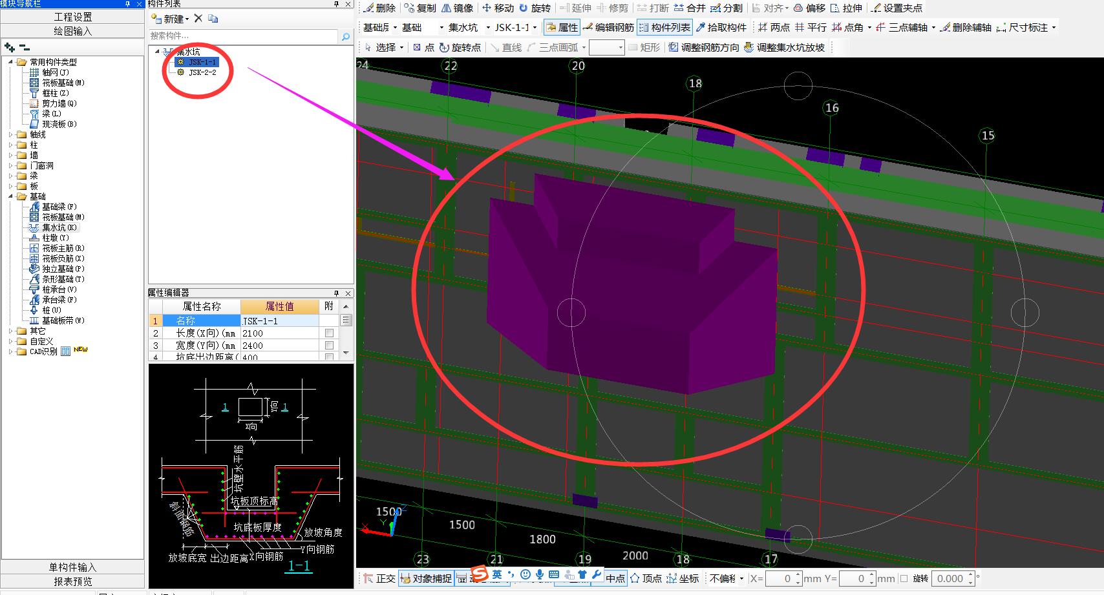The width and height of the screenshot is (1104, 595).
Task: Click the CAD识别 table icon with NEW badge
Action: (65, 351)
